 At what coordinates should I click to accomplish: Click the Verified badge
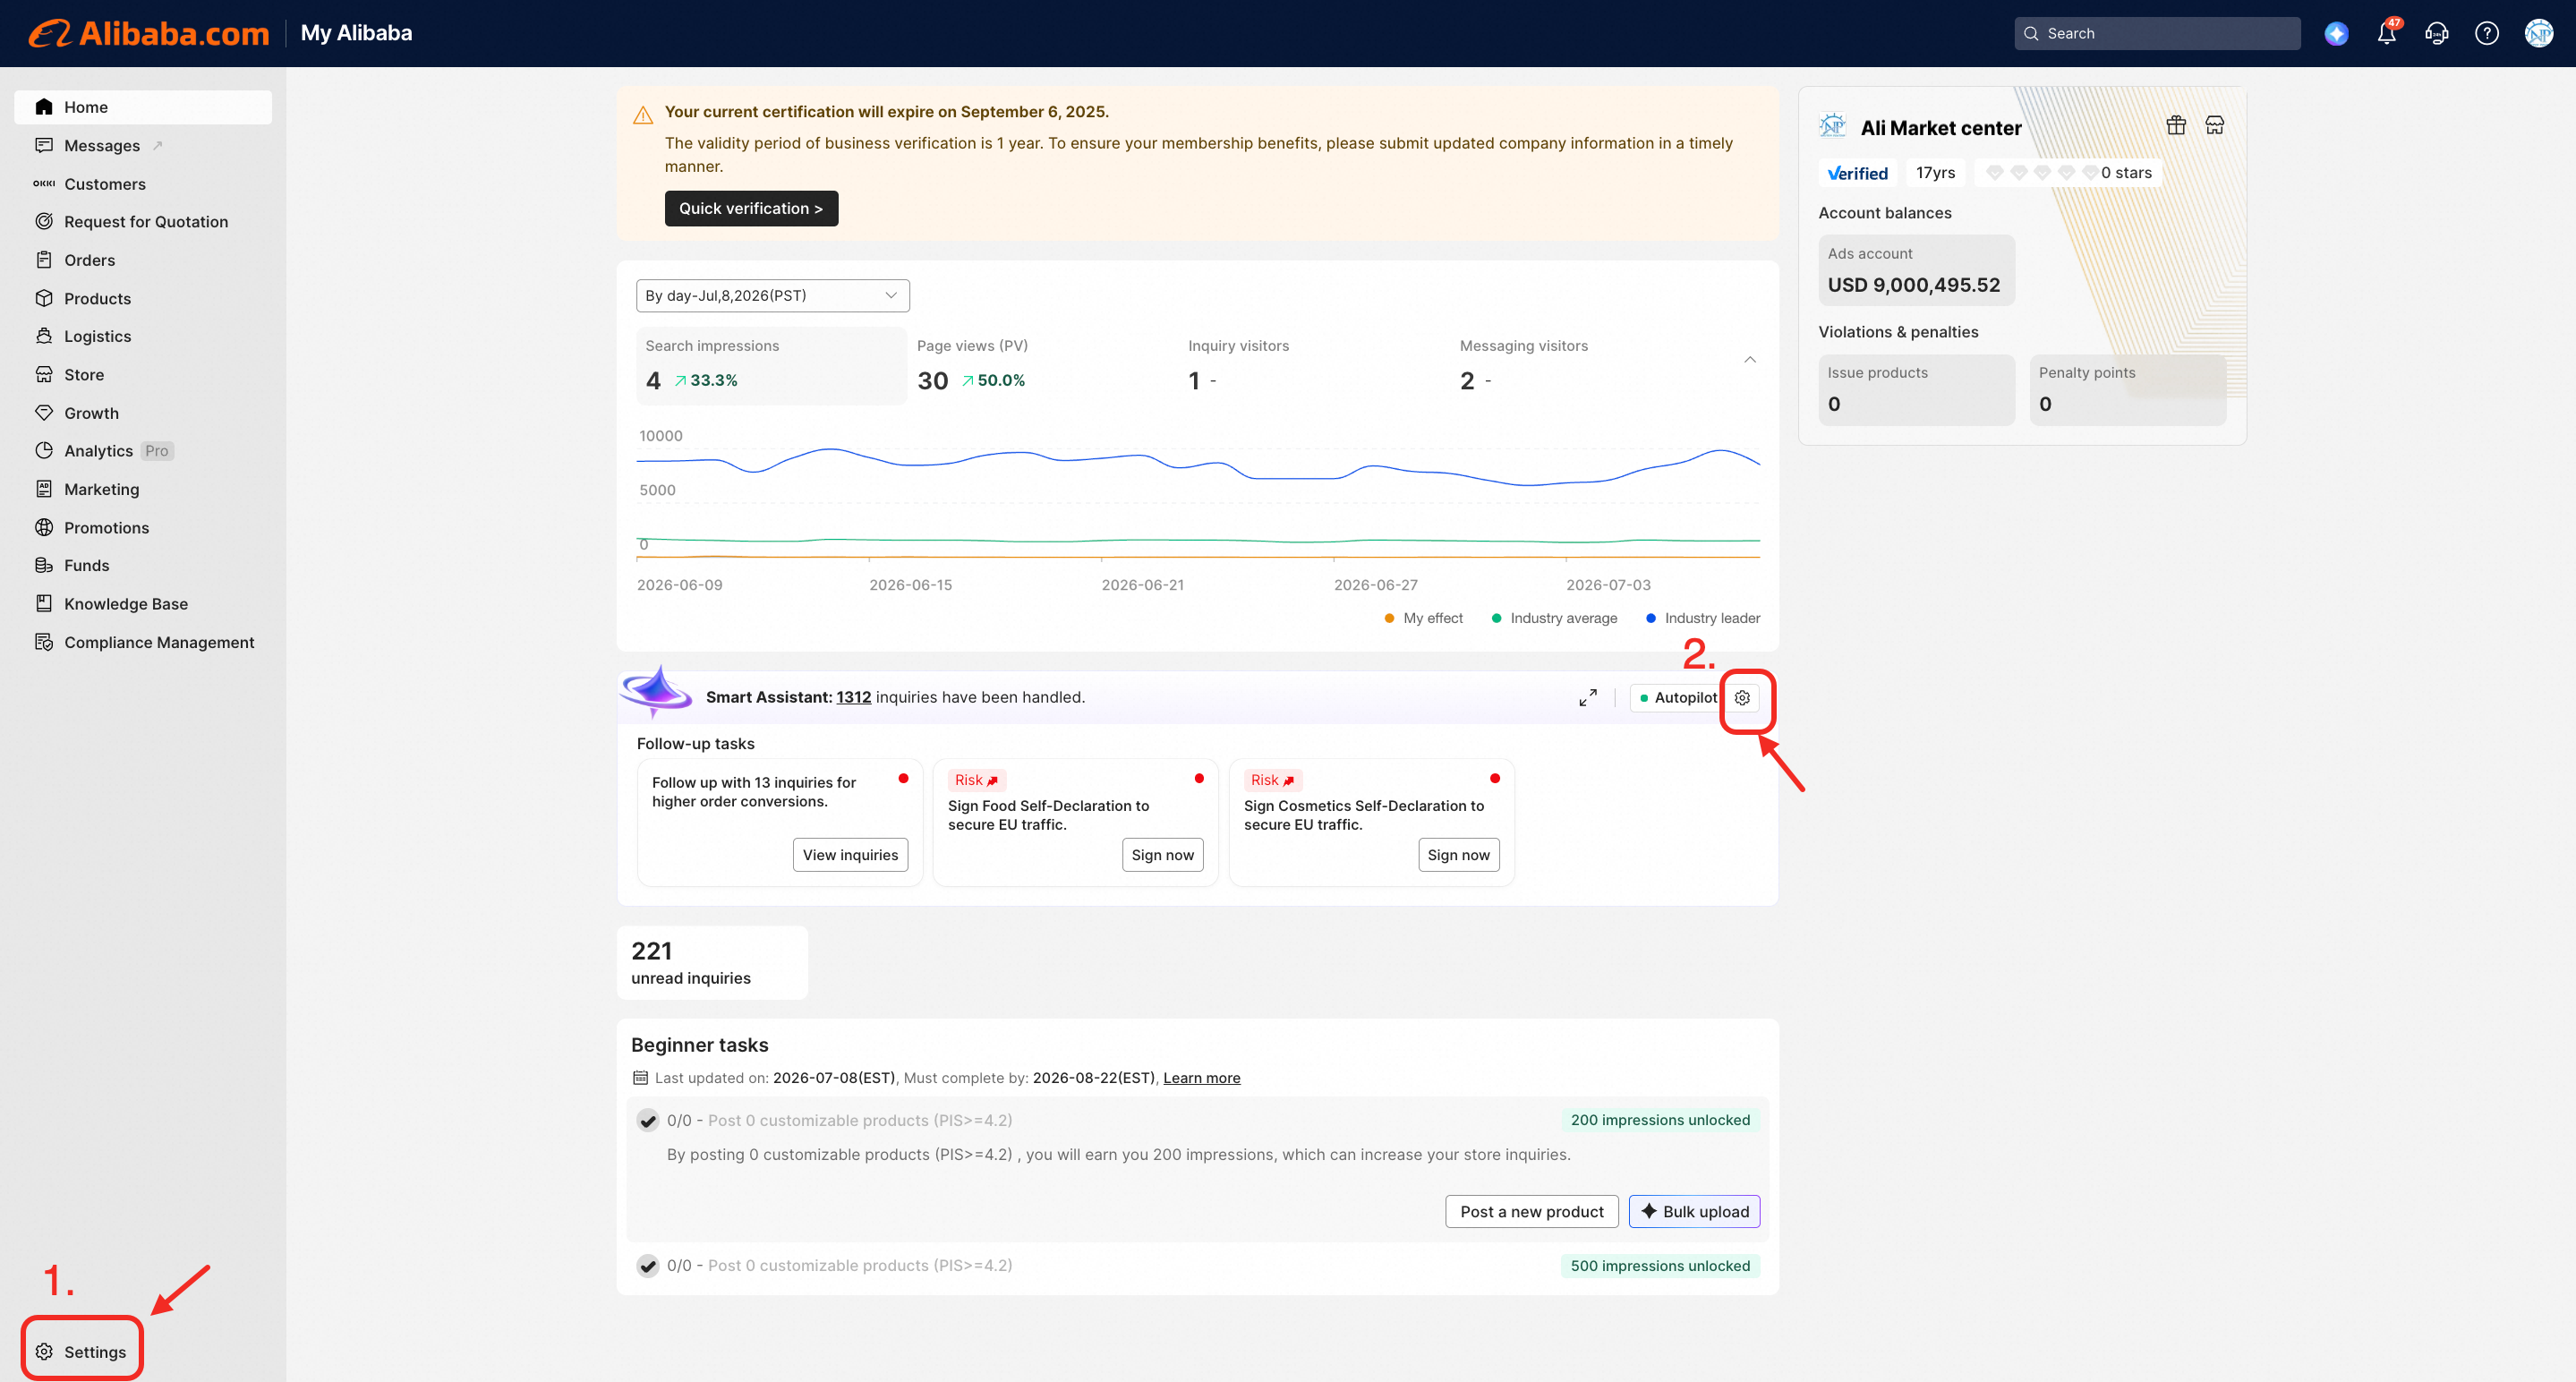pyautogui.click(x=1857, y=173)
